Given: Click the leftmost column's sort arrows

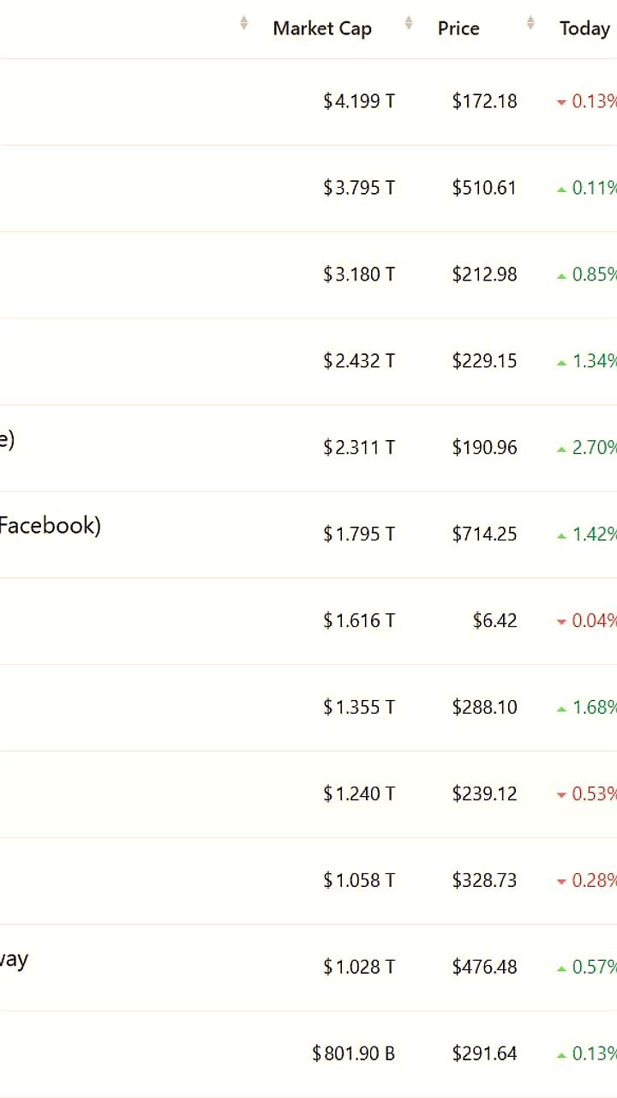Looking at the screenshot, I should point(244,23).
